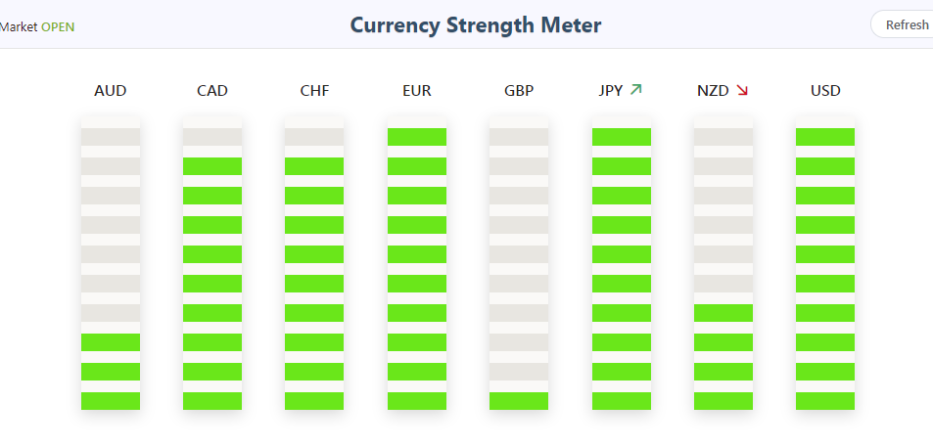The image size is (933, 448).
Task: Click the GBP strength meter bar
Action: 519,264
